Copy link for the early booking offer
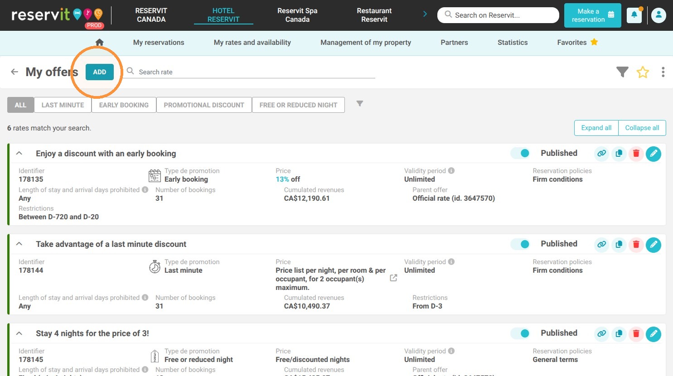 tap(601, 154)
